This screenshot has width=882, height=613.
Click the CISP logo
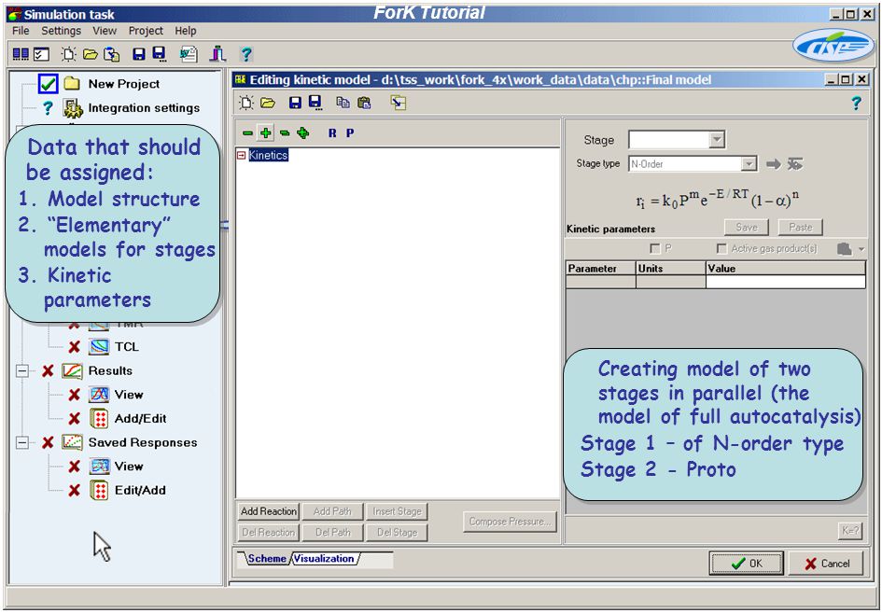(x=834, y=46)
